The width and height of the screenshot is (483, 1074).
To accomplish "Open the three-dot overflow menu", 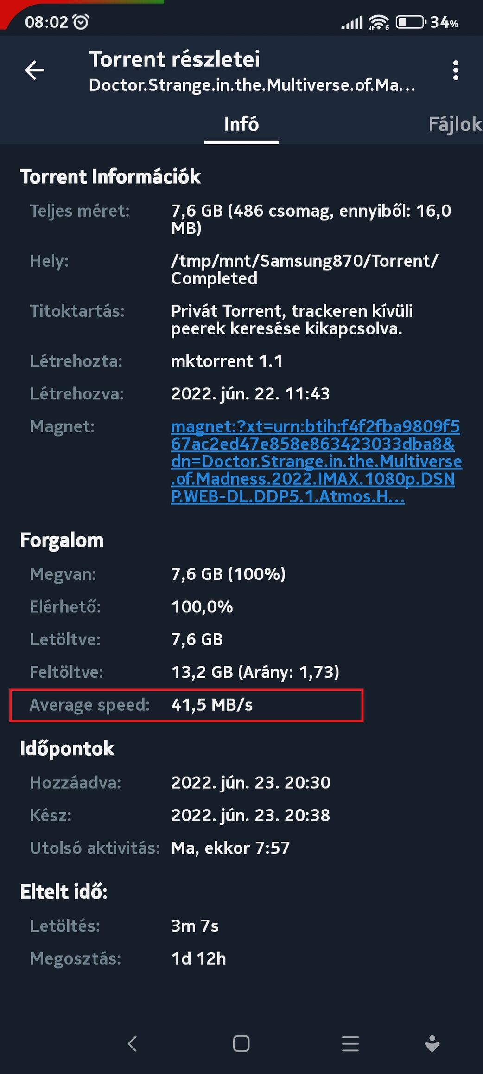I will click(x=456, y=71).
